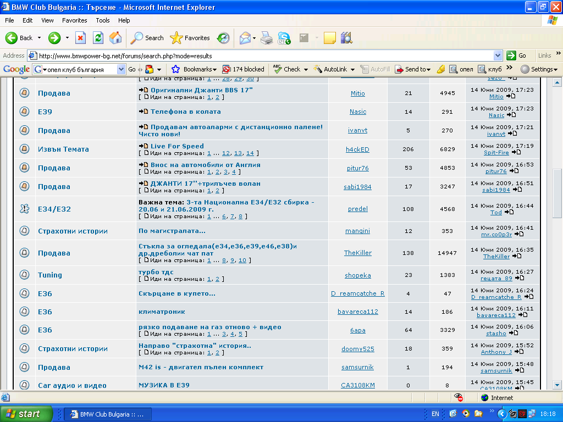Screen dimensions: 563x422
Task: Open Search pane magnifier icon
Action: pos(136,38)
